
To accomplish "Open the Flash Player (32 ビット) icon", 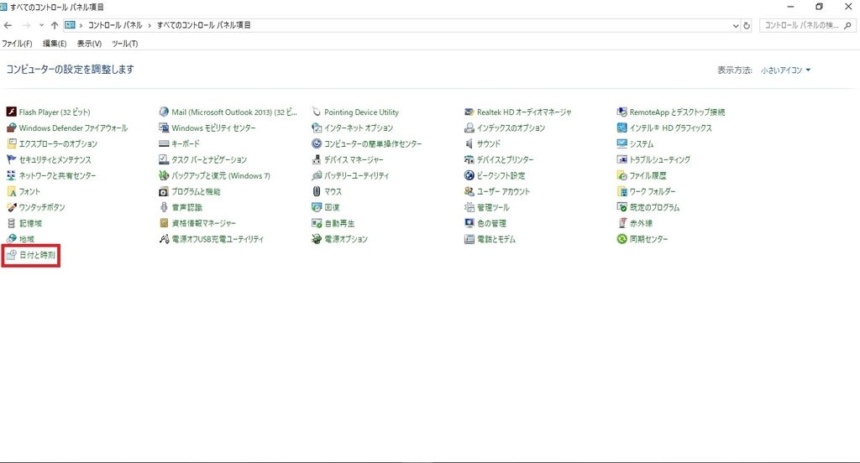I will 11,112.
